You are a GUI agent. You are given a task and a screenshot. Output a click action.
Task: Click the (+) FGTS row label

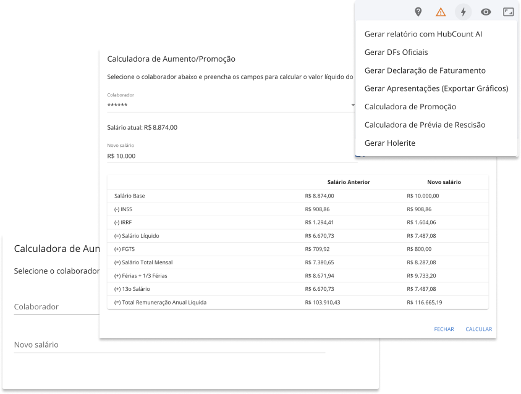(125, 249)
